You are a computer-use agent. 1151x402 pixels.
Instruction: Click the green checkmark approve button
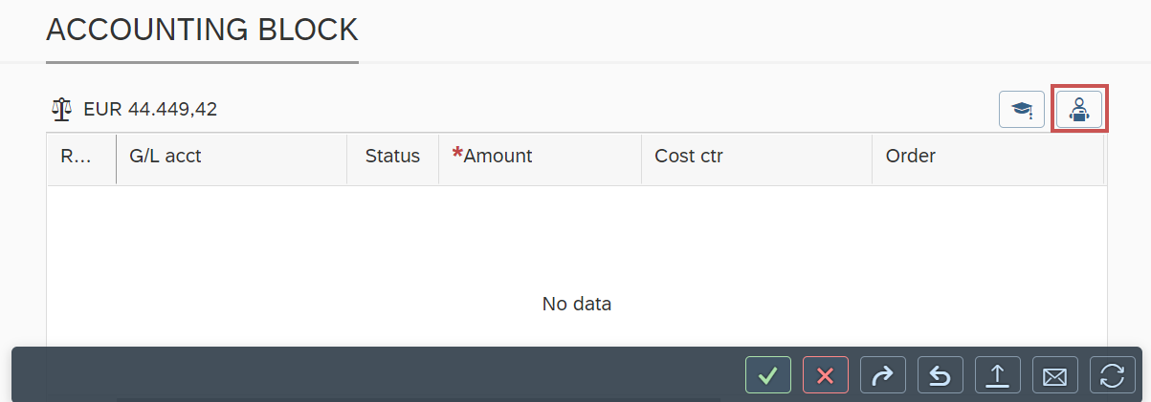pos(767,375)
